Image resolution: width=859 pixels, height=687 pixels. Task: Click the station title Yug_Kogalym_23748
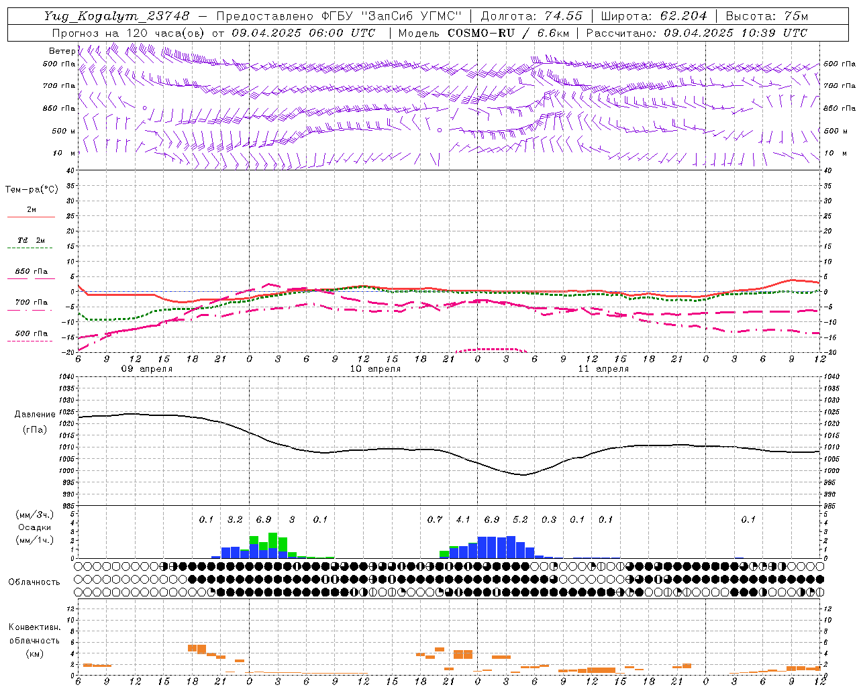click(117, 16)
